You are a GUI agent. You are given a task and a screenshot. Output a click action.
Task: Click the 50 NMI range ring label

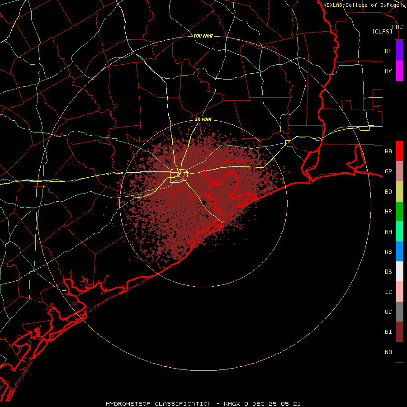(x=203, y=119)
